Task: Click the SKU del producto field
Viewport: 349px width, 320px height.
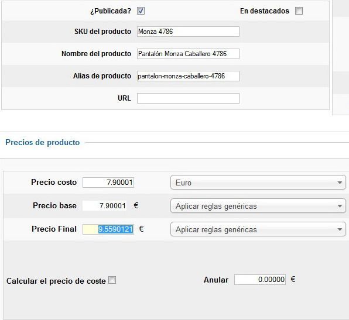Action: pos(188,32)
